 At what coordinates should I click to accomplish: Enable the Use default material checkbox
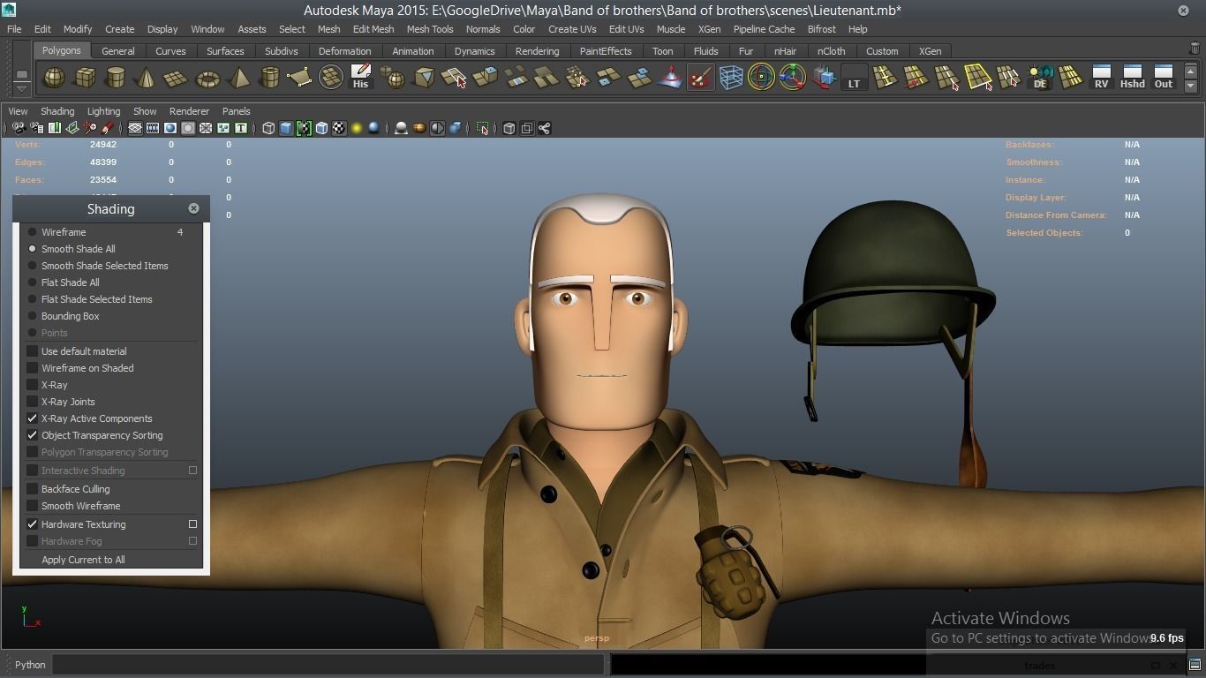tap(33, 351)
